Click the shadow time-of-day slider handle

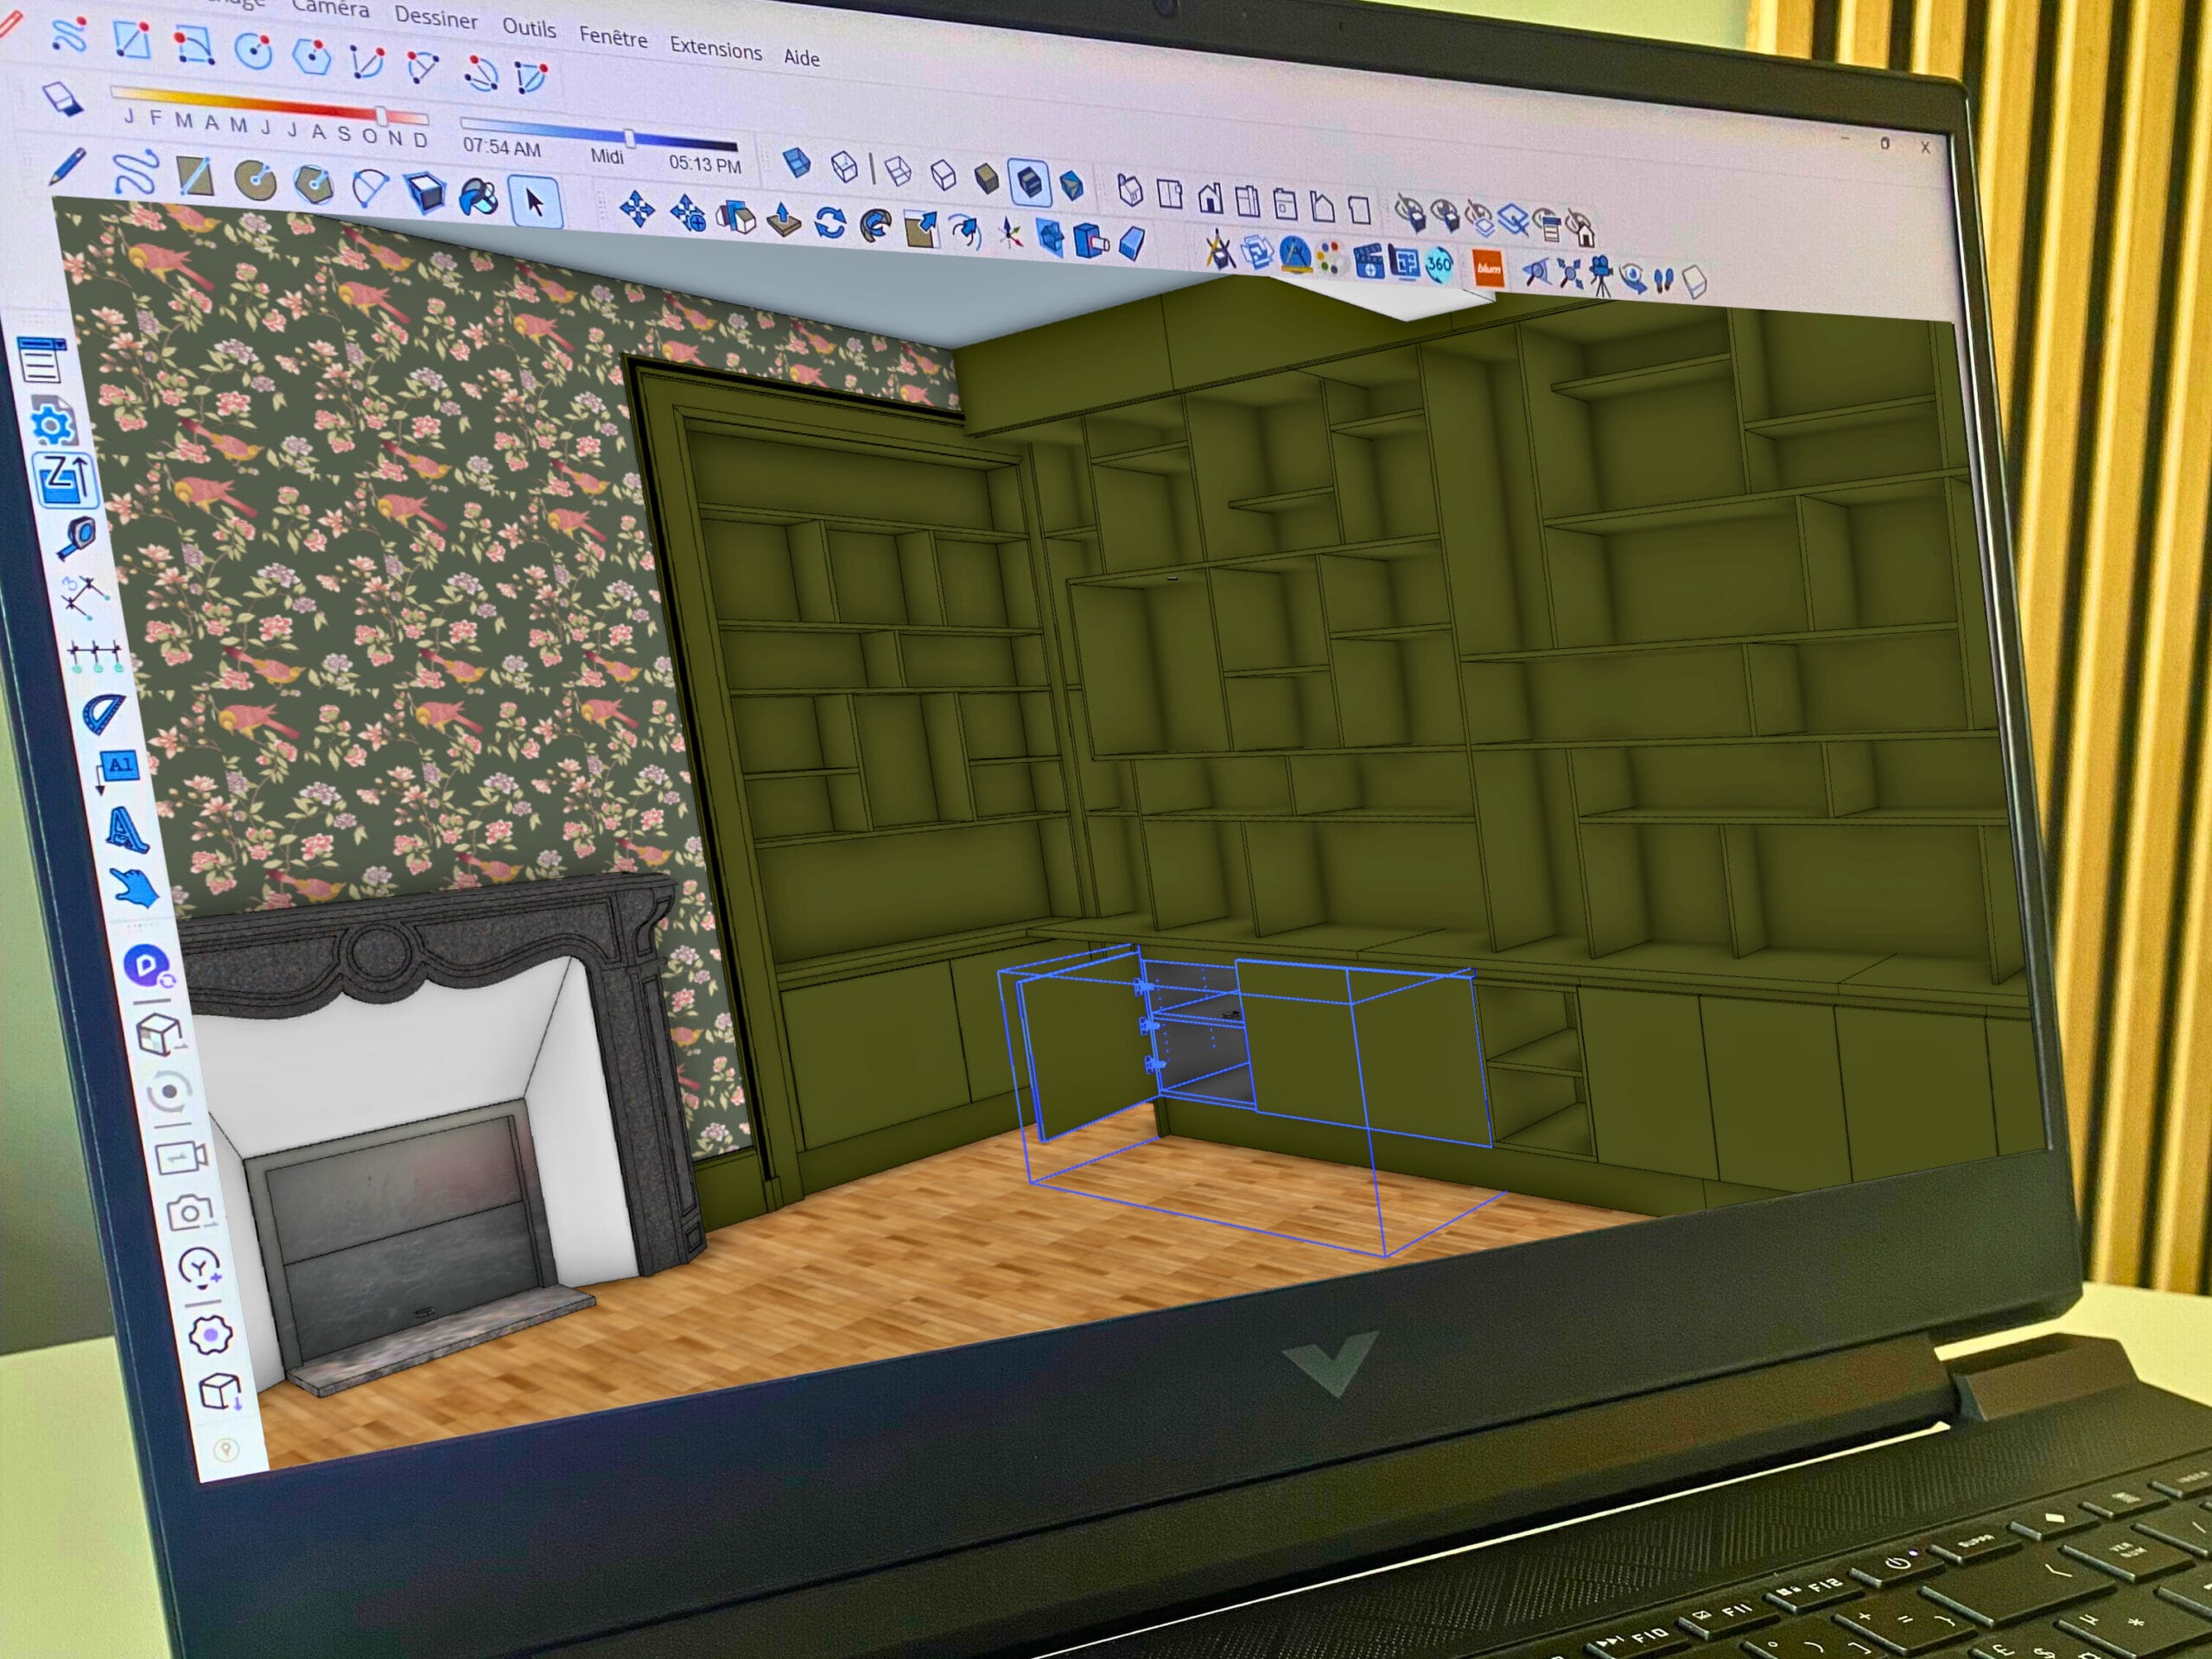629,137
